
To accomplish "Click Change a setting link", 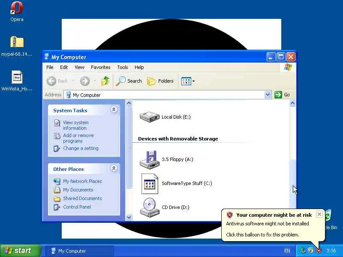I will coord(81,148).
